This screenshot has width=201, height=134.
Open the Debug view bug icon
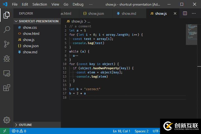tap(6, 59)
